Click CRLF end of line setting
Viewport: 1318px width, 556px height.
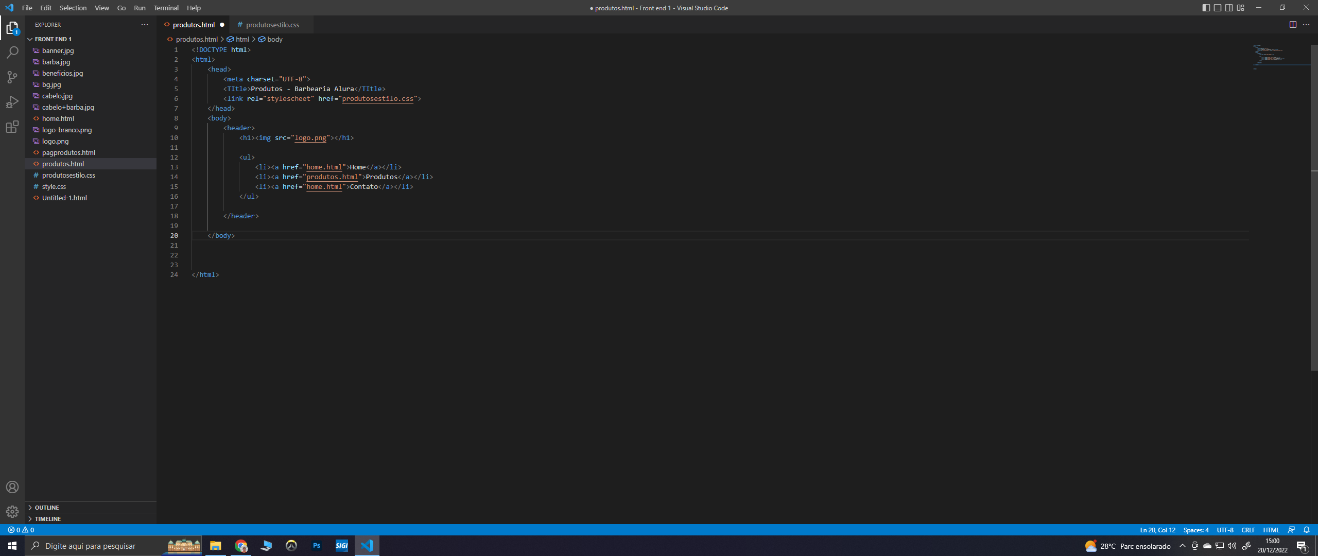coord(1248,530)
